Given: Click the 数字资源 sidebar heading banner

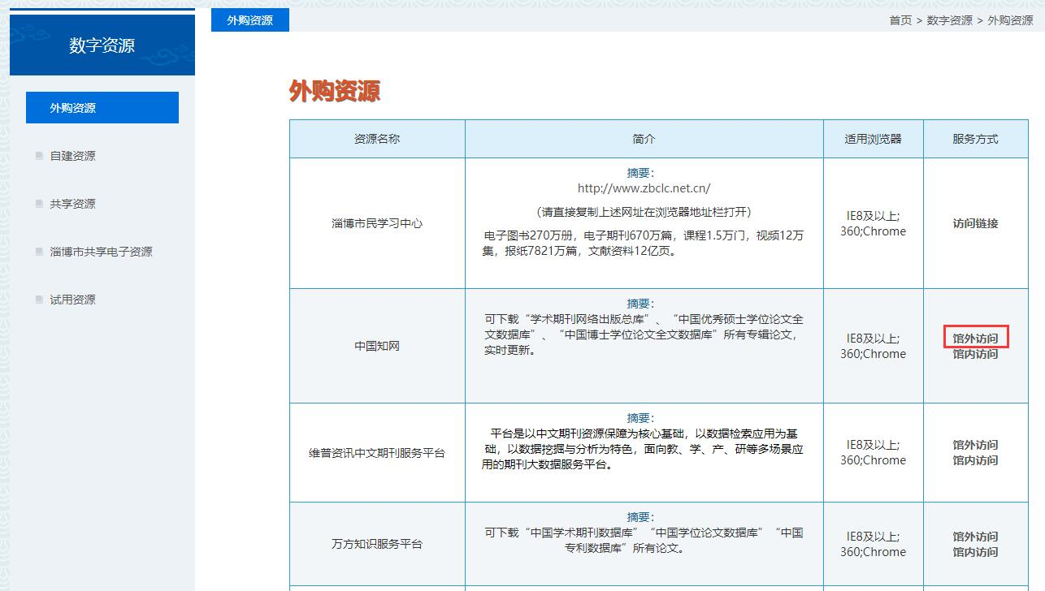Looking at the screenshot, I should [102, 45].
